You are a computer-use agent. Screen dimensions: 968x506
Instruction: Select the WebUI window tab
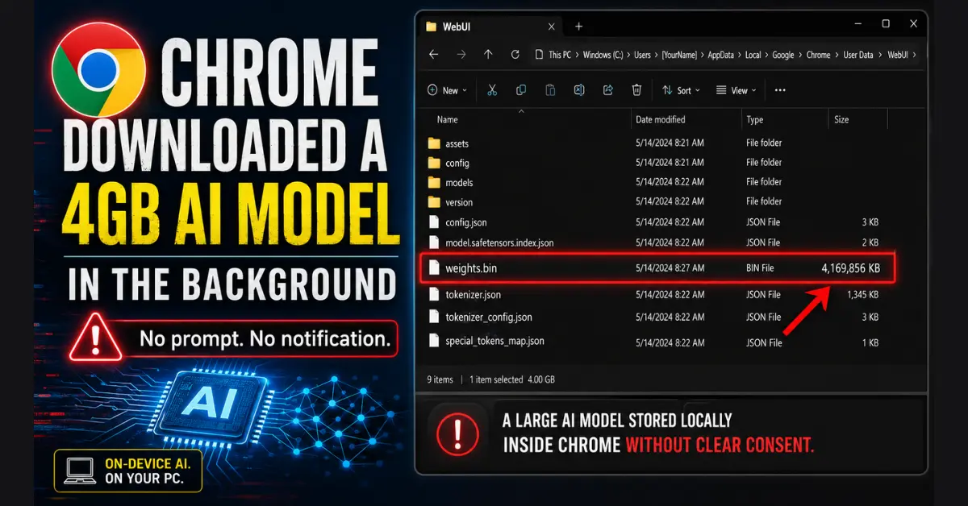pos(490,27)
